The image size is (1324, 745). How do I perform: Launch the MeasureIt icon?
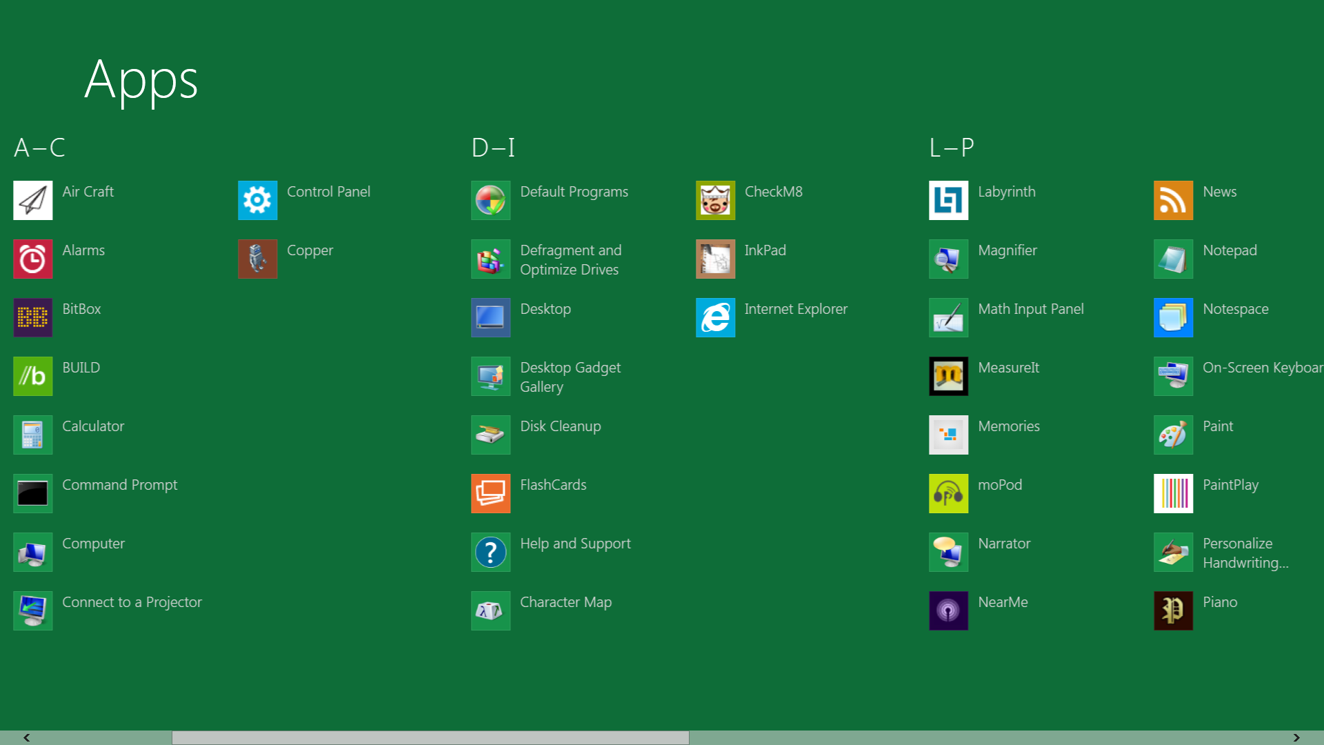pyautogui.click(x=949, y=376)
